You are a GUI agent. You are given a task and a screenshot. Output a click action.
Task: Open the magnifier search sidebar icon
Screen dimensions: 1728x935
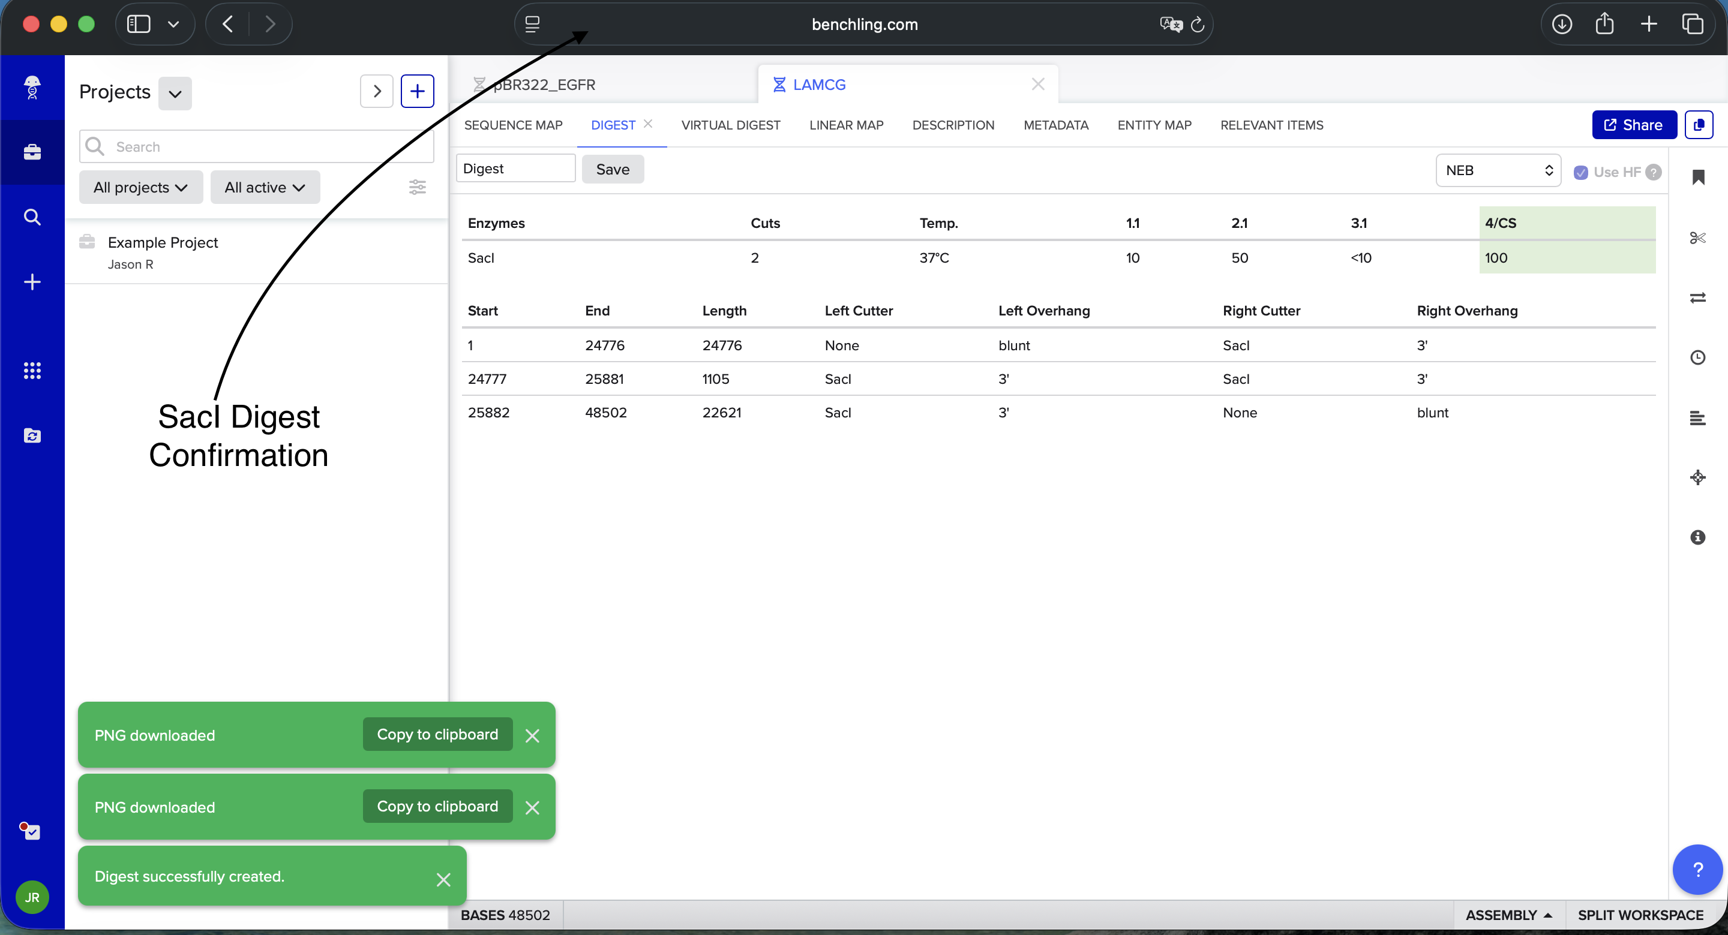click(32, 217)
